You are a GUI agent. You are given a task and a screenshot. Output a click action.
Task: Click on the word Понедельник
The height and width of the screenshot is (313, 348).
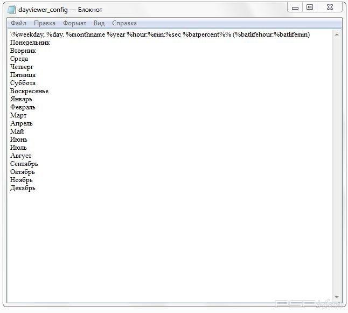point(30,43)
